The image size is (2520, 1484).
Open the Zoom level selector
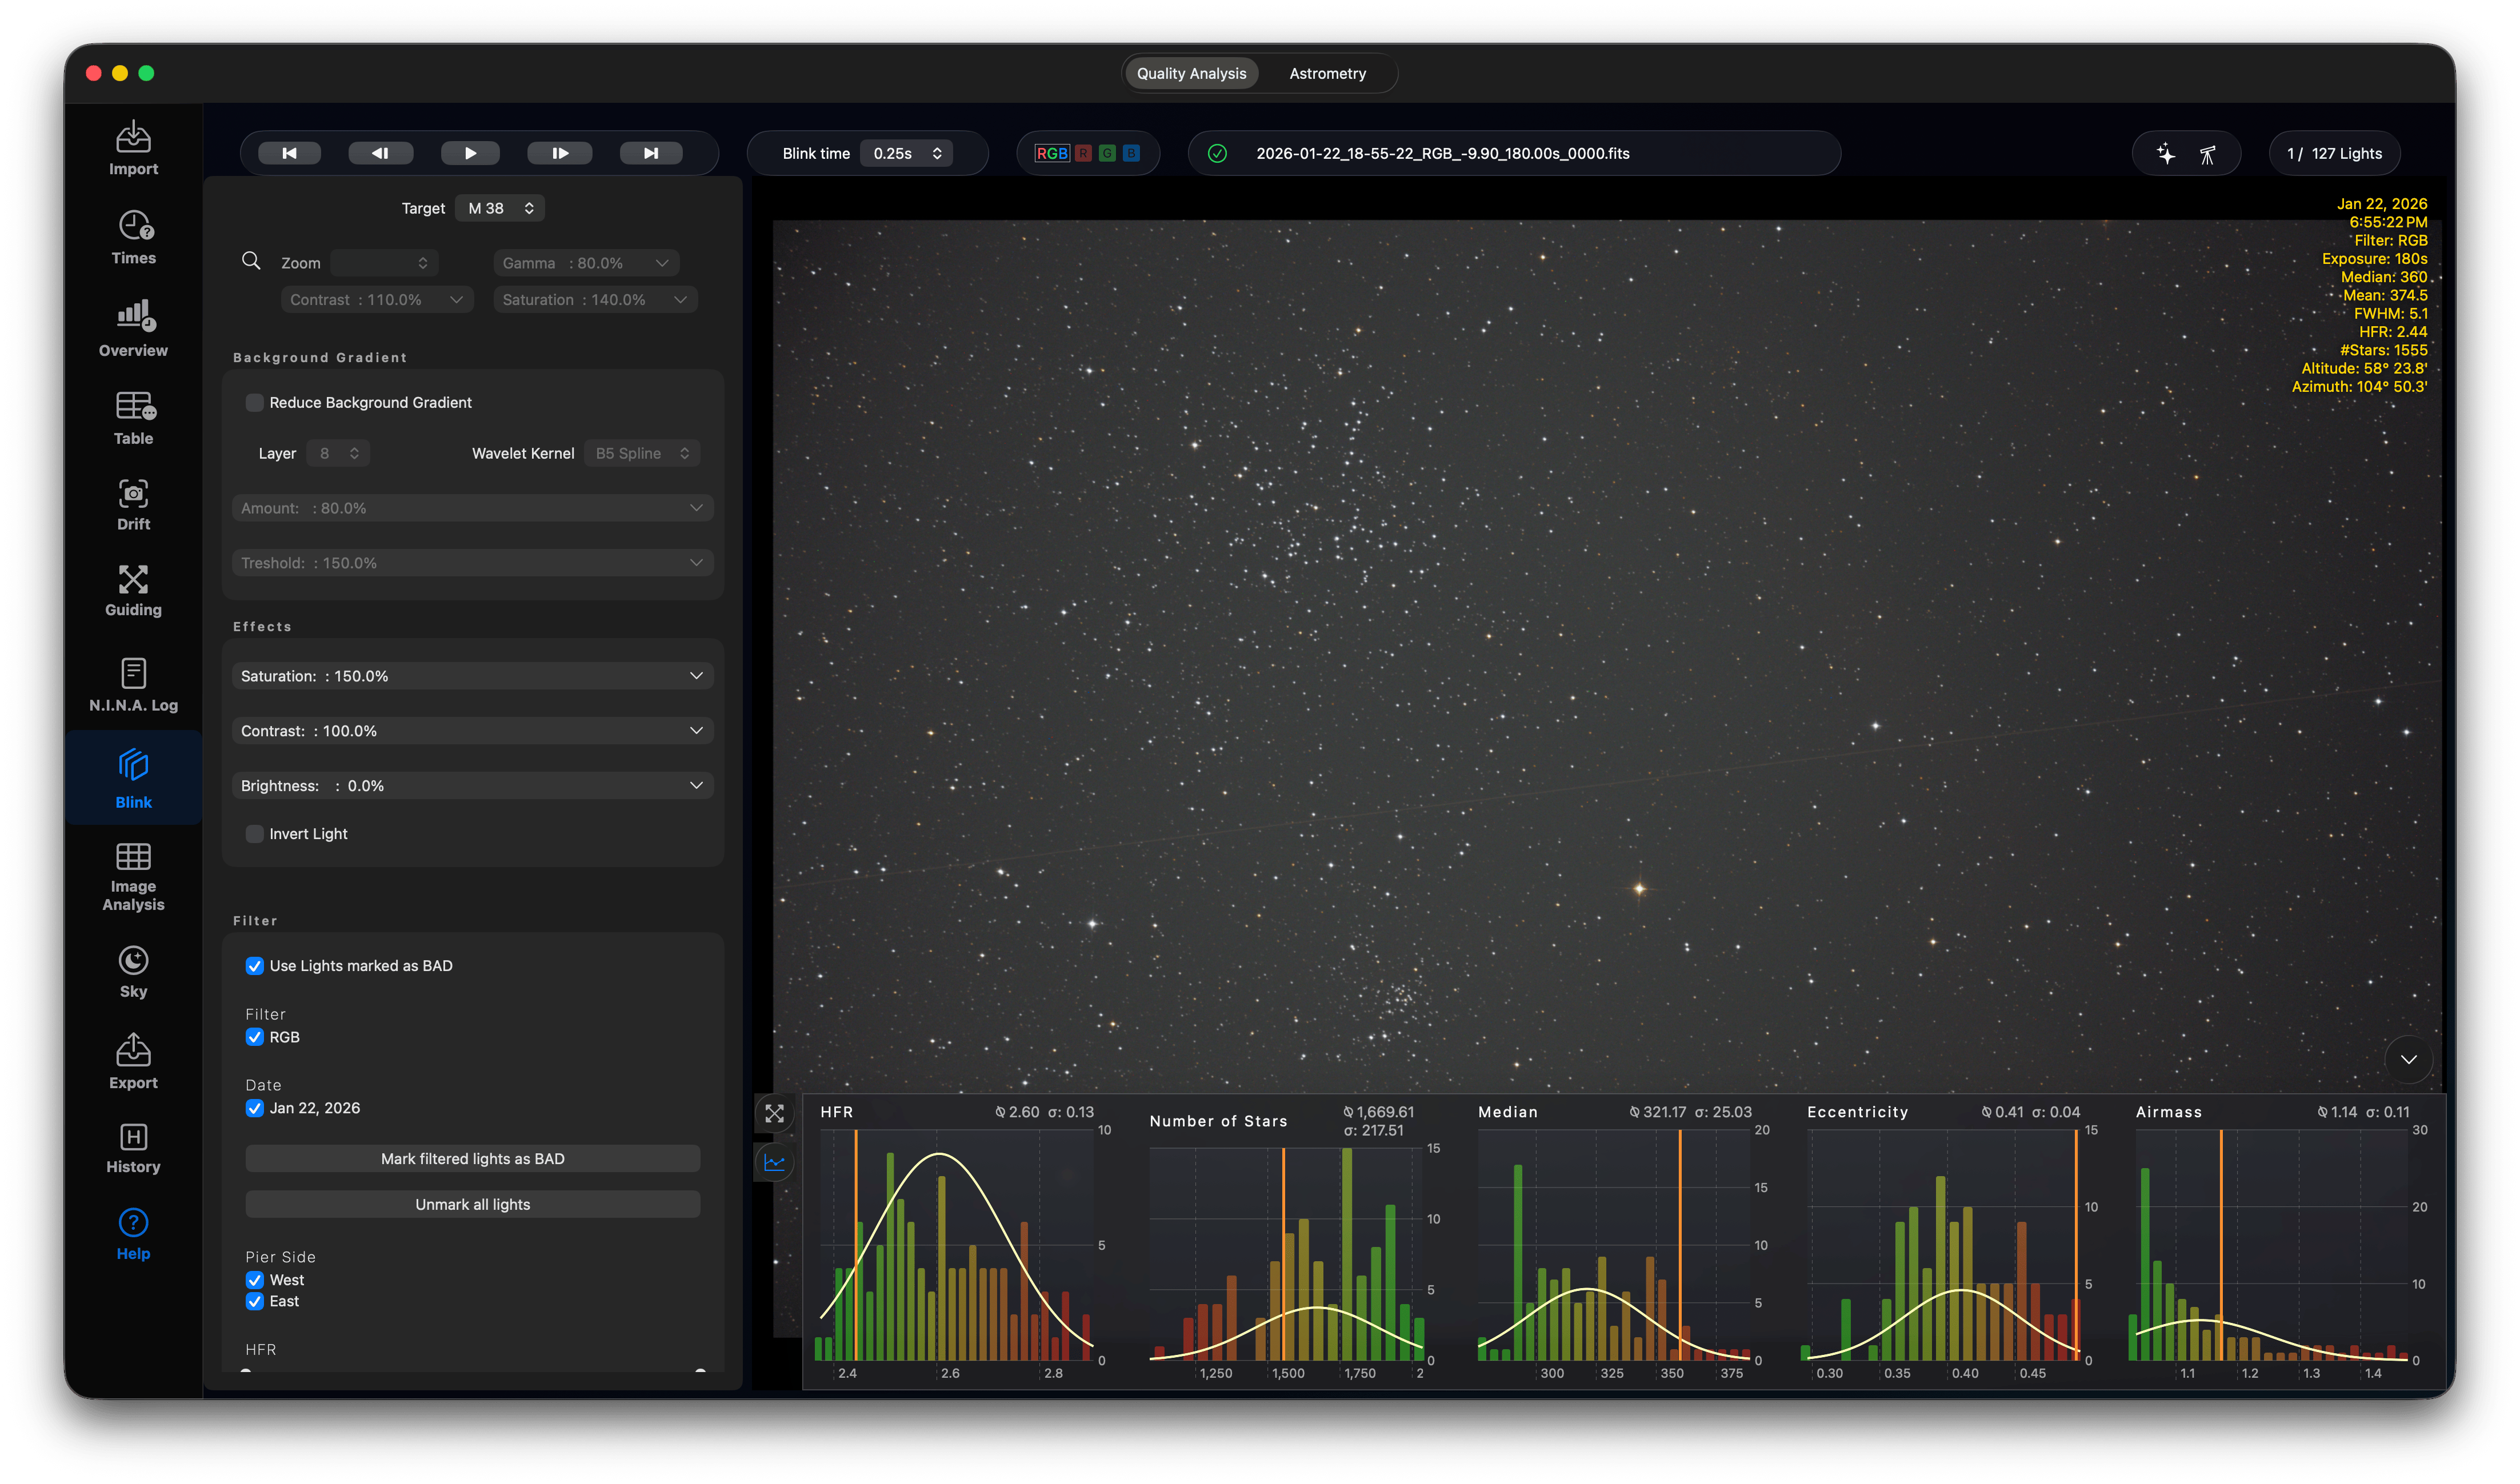(384, 262)
